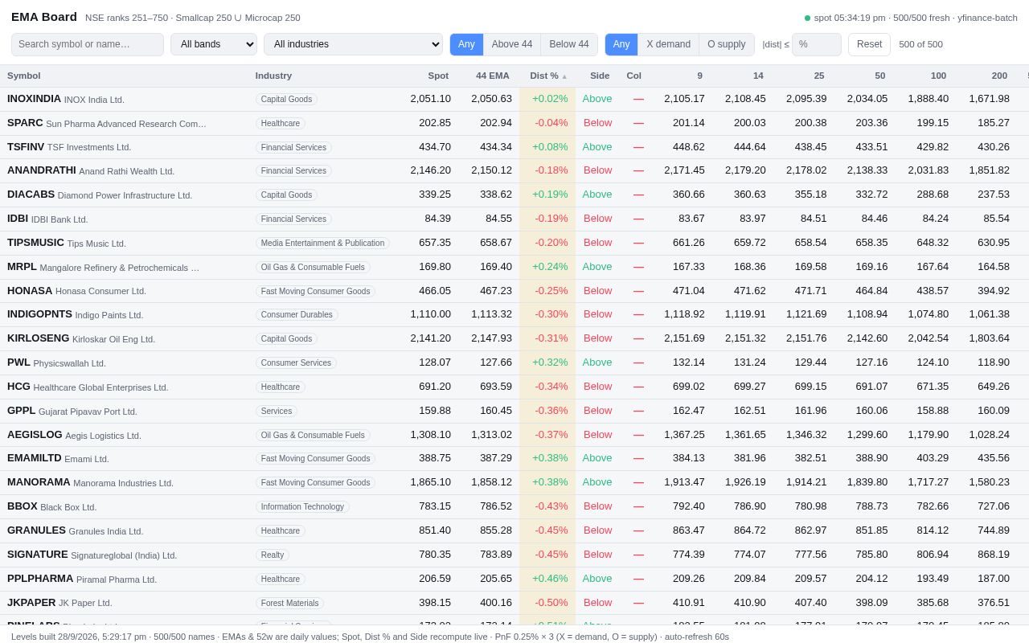The image size is (1029, 643).
Task: Choose Any in the Above/Below 44 group
Action: [466, 44]
